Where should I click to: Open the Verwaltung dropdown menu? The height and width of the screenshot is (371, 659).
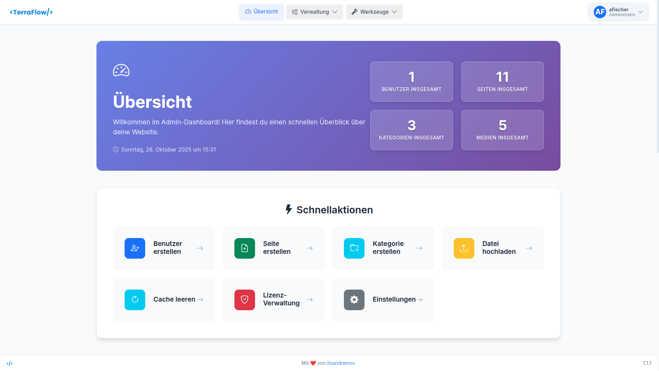coord(314,12)
